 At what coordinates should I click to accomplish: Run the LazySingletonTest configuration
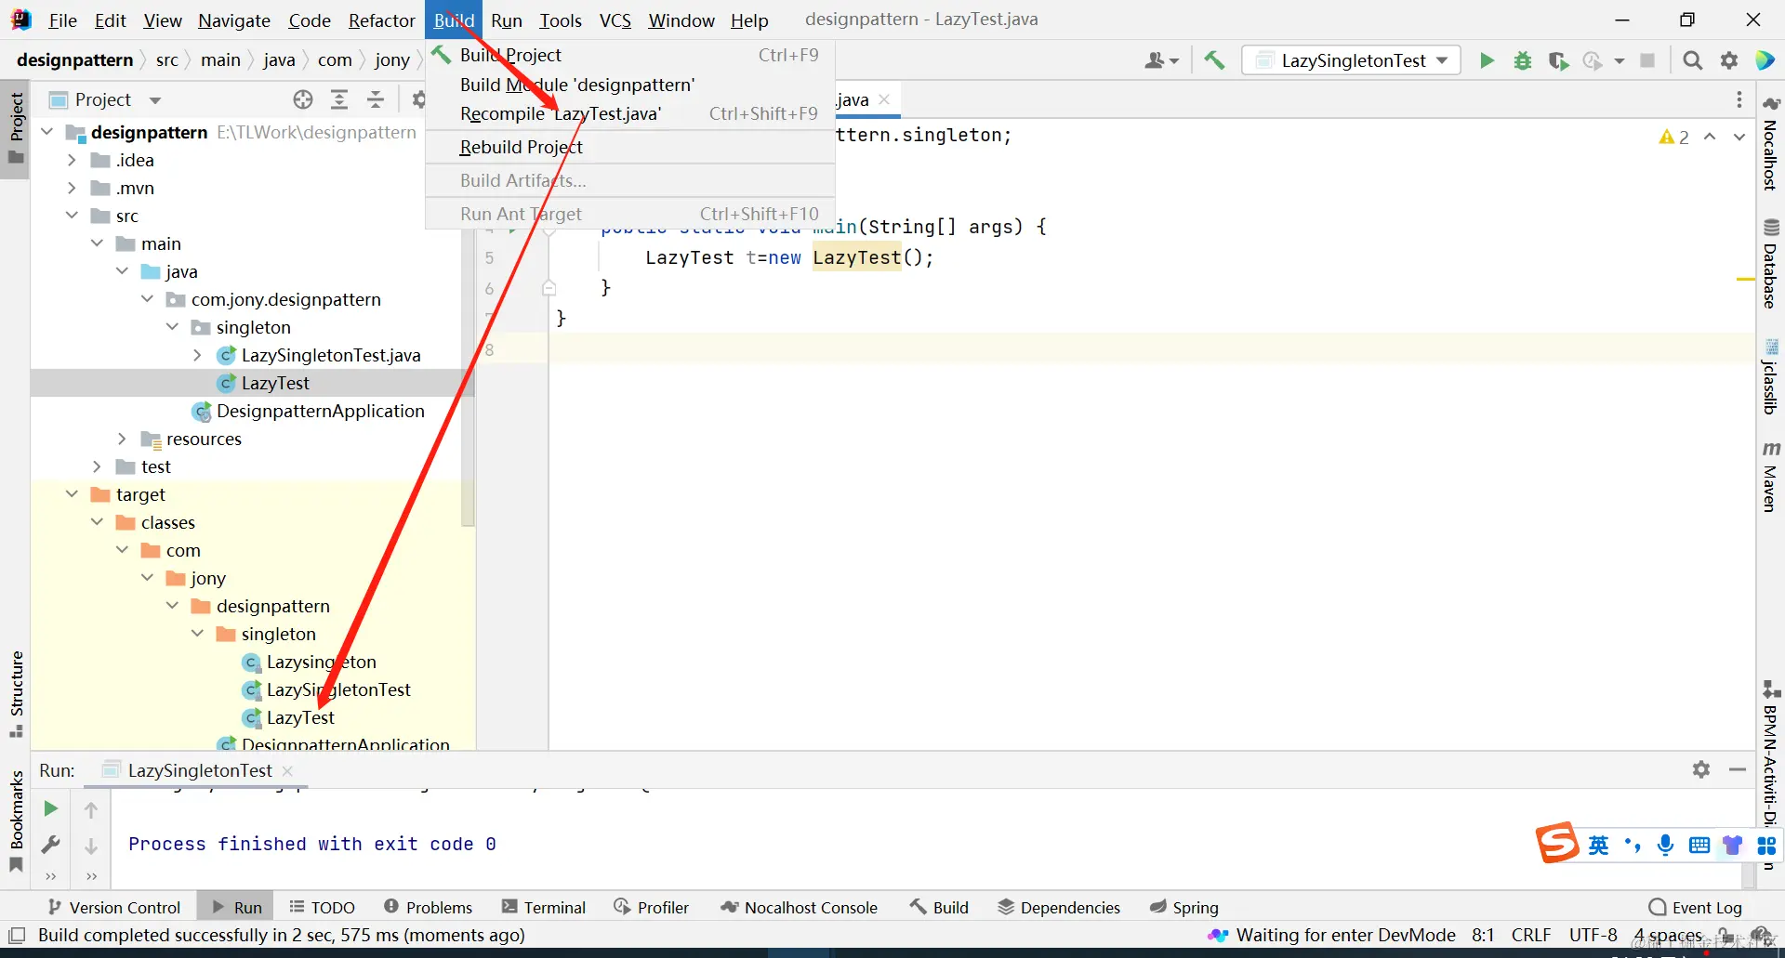1487,60
